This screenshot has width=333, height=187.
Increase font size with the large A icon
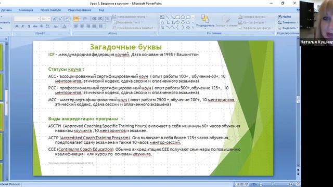[x=54, y=19]
